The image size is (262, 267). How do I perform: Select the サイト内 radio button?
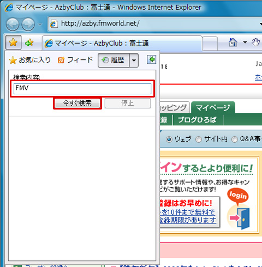point(199,139)
